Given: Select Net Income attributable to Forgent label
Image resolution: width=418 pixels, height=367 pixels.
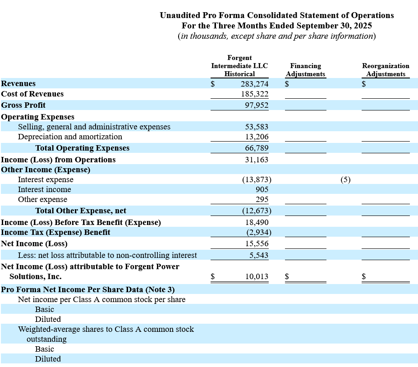Looking at the screenshot, I should (90, 271).
